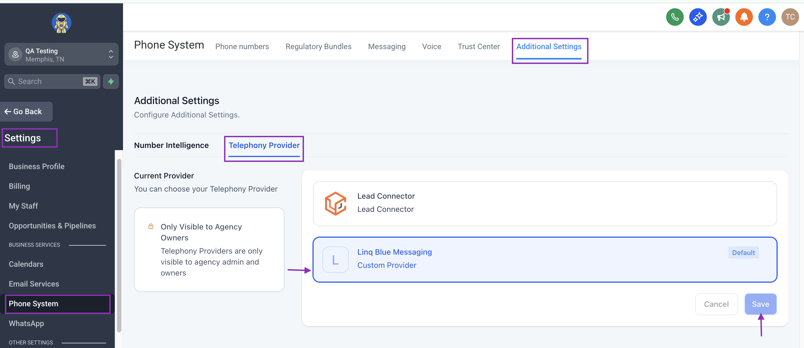Click the sidebar Search field
The image size is (804, 348).
pyautogui.click(x=52, y=82)
